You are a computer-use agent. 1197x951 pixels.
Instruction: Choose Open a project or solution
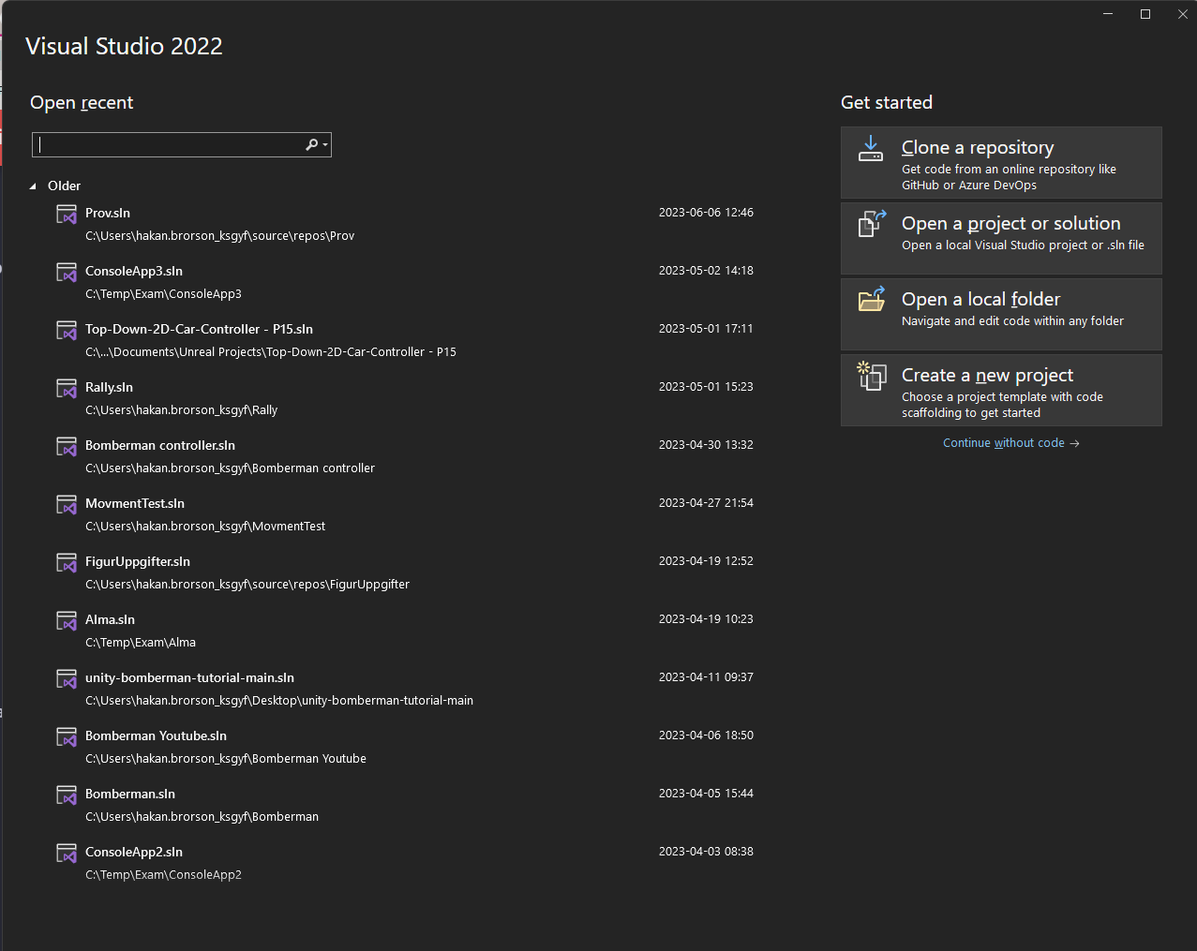[x=1001, y=239]
